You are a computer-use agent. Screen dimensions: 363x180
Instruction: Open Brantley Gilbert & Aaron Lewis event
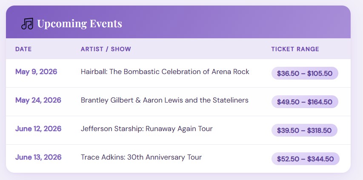click(164, 100)
